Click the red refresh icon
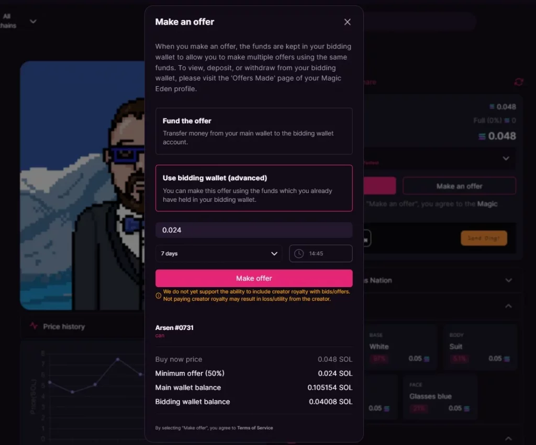The height and width of the screenshot is (445, 536). pyautogui.click(x=518, y=82)
